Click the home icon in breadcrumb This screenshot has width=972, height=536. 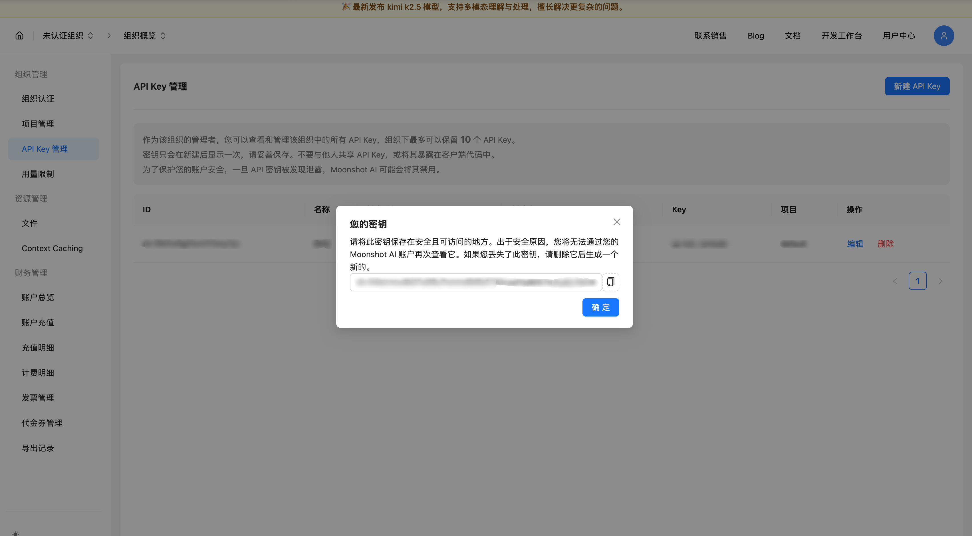[19, 35]
